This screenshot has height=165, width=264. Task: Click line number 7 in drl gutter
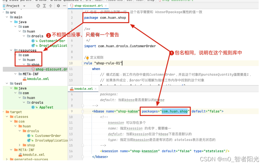[x=72, y=46]
